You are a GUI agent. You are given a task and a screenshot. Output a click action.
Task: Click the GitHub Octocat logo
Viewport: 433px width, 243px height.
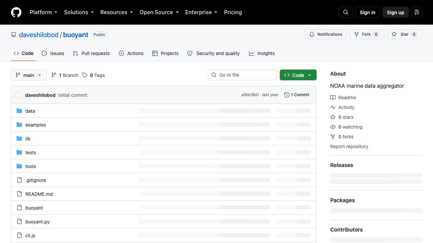pyautogui.click(x=16, y=12)
